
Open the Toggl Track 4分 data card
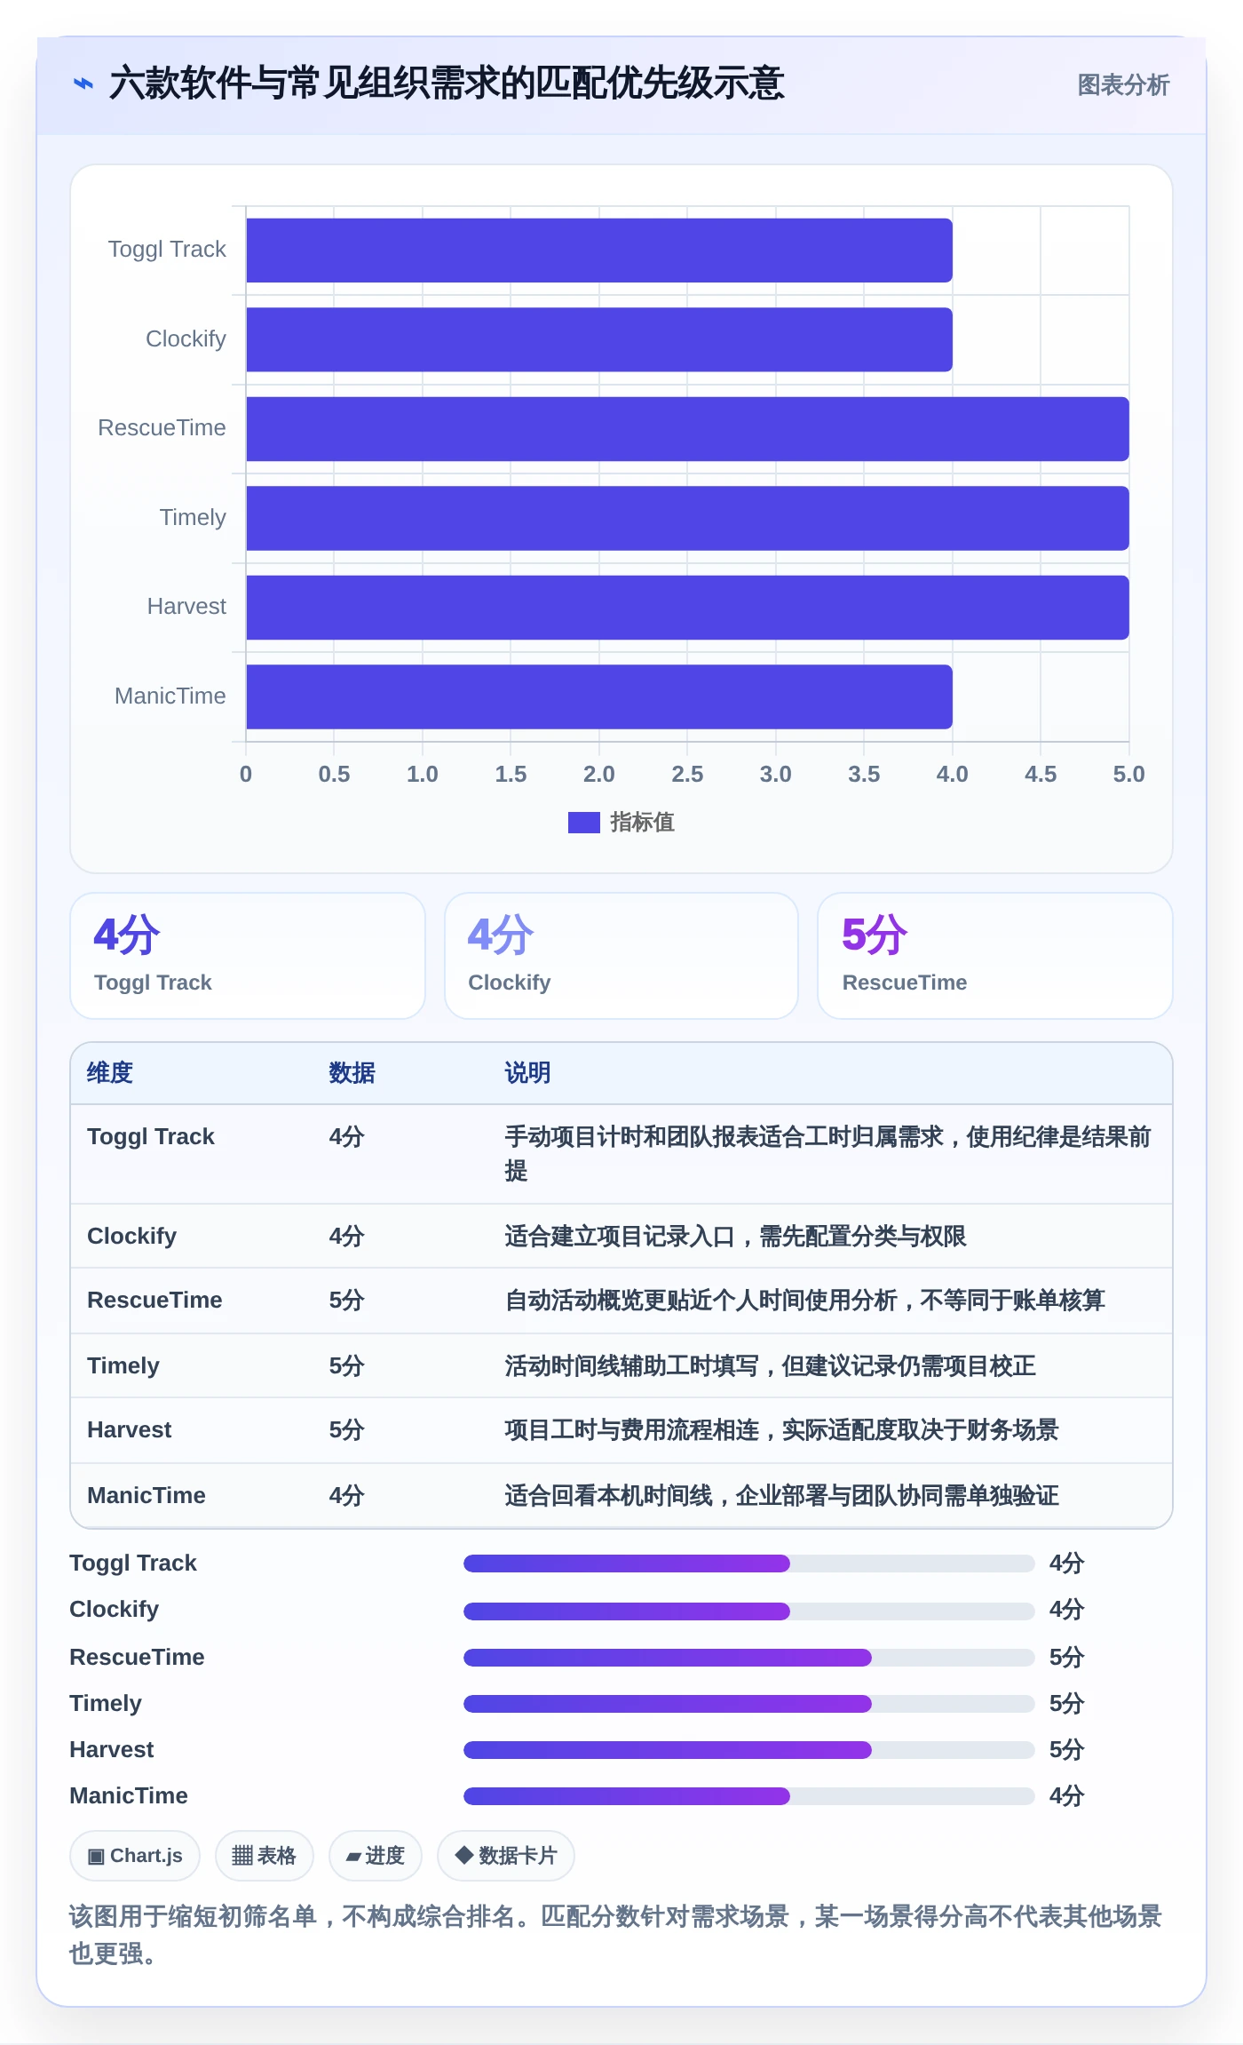[x=248, y=956]
